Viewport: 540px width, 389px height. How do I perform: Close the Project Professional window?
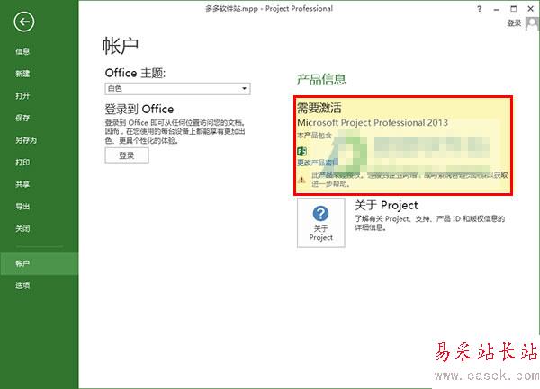point(531,9)
